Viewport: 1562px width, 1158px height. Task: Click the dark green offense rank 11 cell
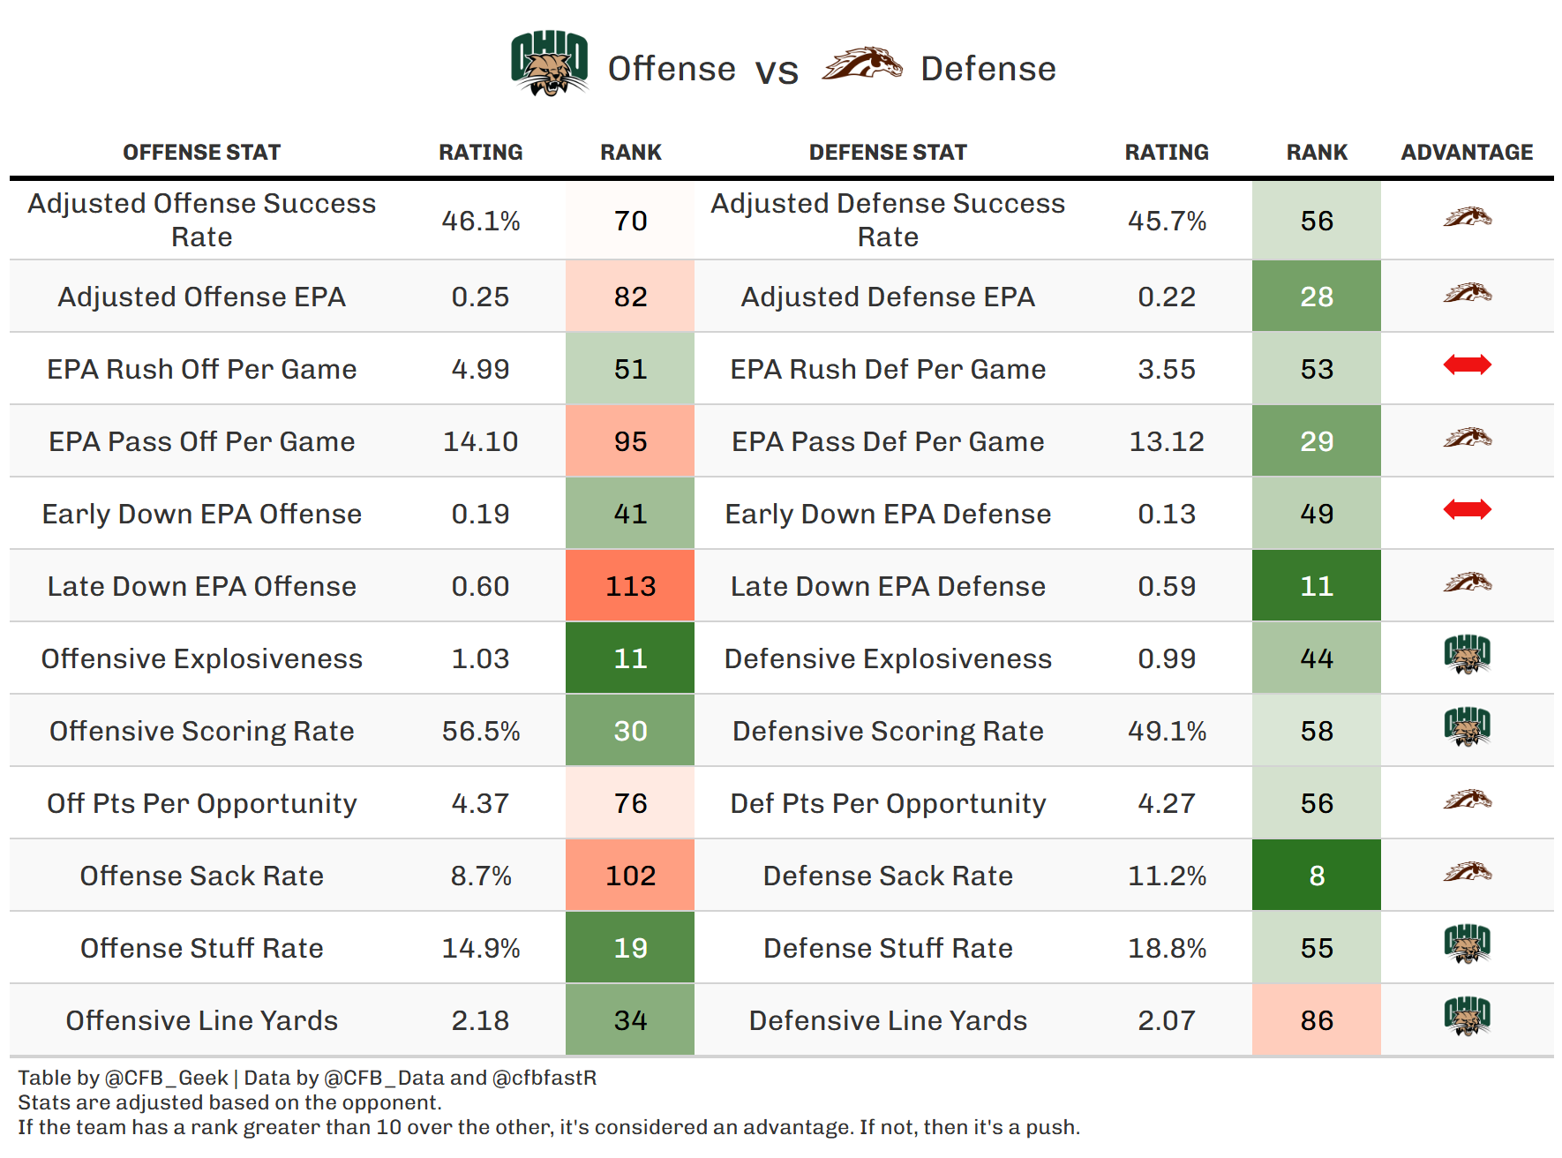coord(630,658)
